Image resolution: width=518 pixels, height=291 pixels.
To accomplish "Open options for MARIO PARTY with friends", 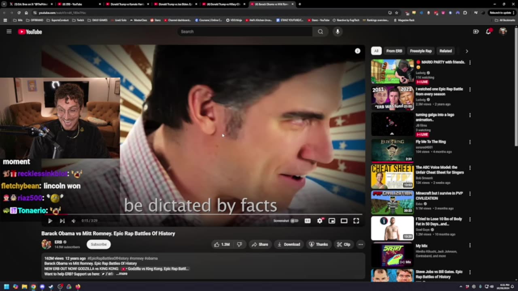I will click(470, 63).
